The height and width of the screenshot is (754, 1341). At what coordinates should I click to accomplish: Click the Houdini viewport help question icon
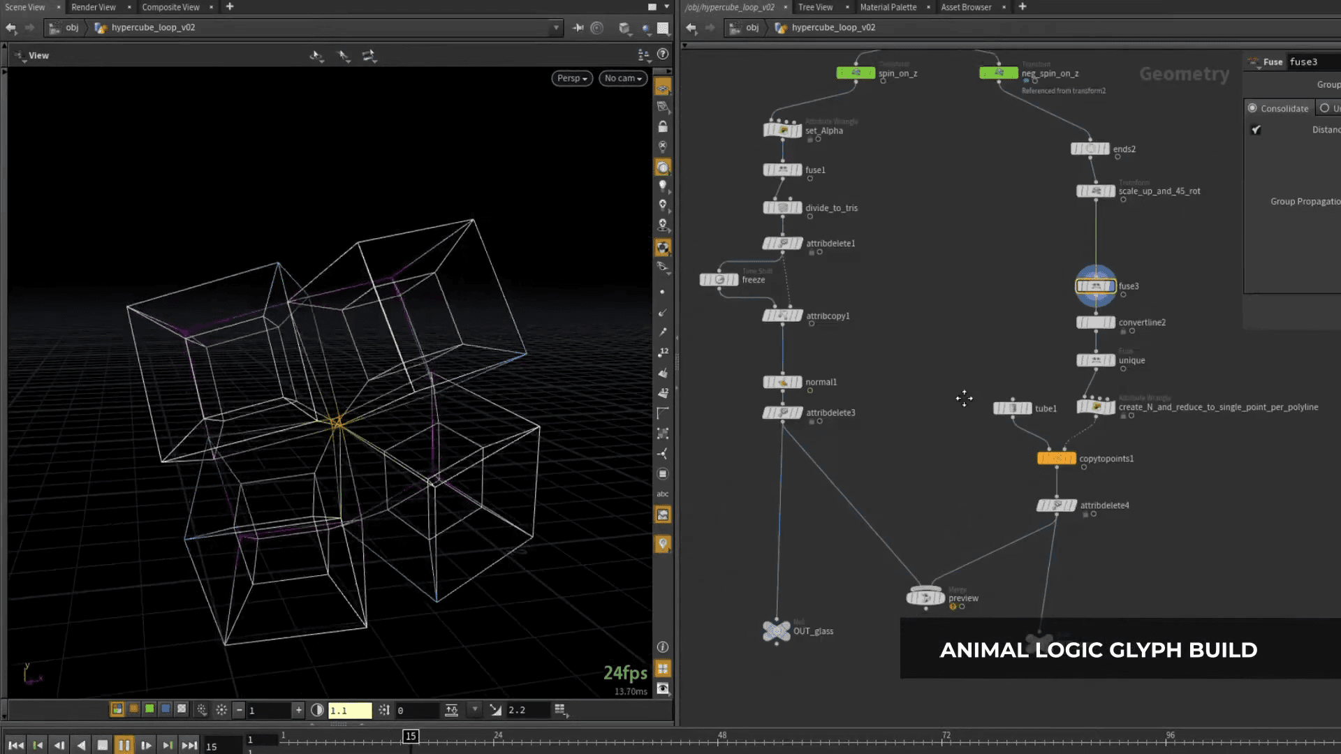tap(663, 54)
